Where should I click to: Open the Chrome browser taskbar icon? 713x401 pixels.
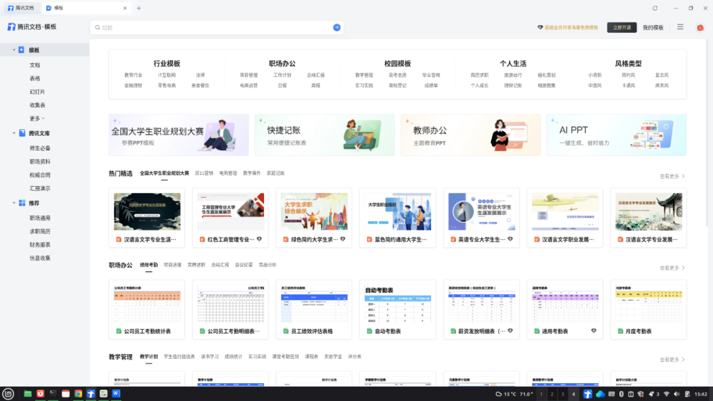pos(78,394)
